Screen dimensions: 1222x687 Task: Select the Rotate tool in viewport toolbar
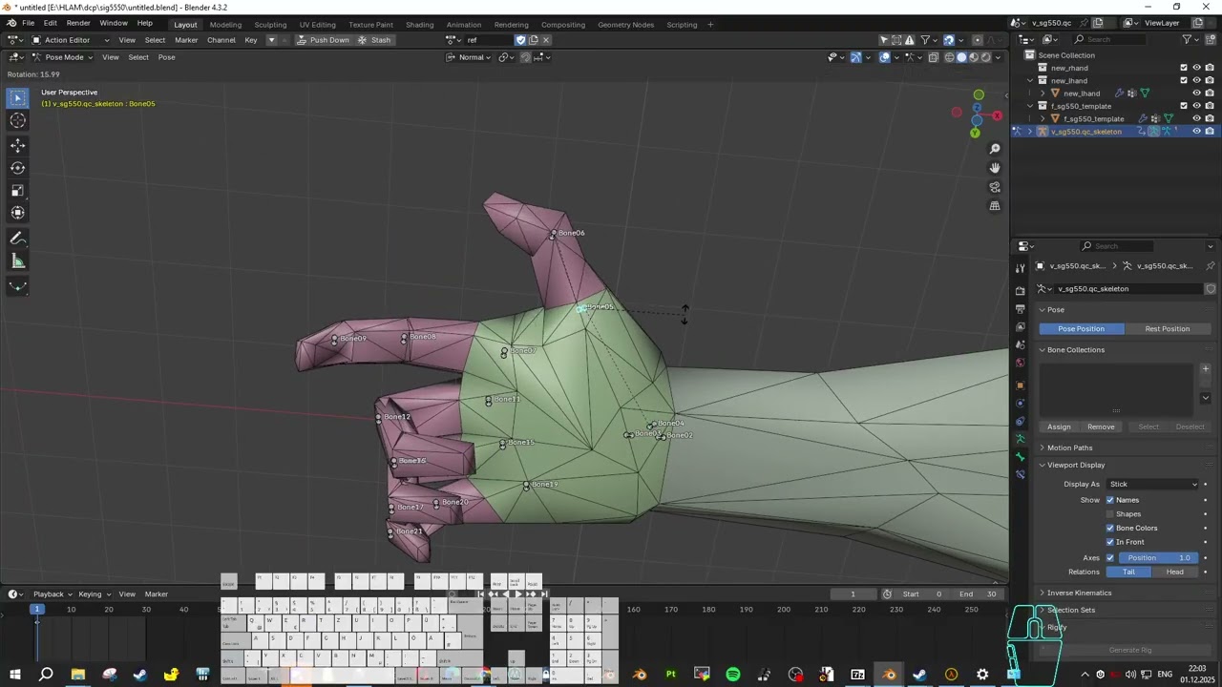point(18,168)
